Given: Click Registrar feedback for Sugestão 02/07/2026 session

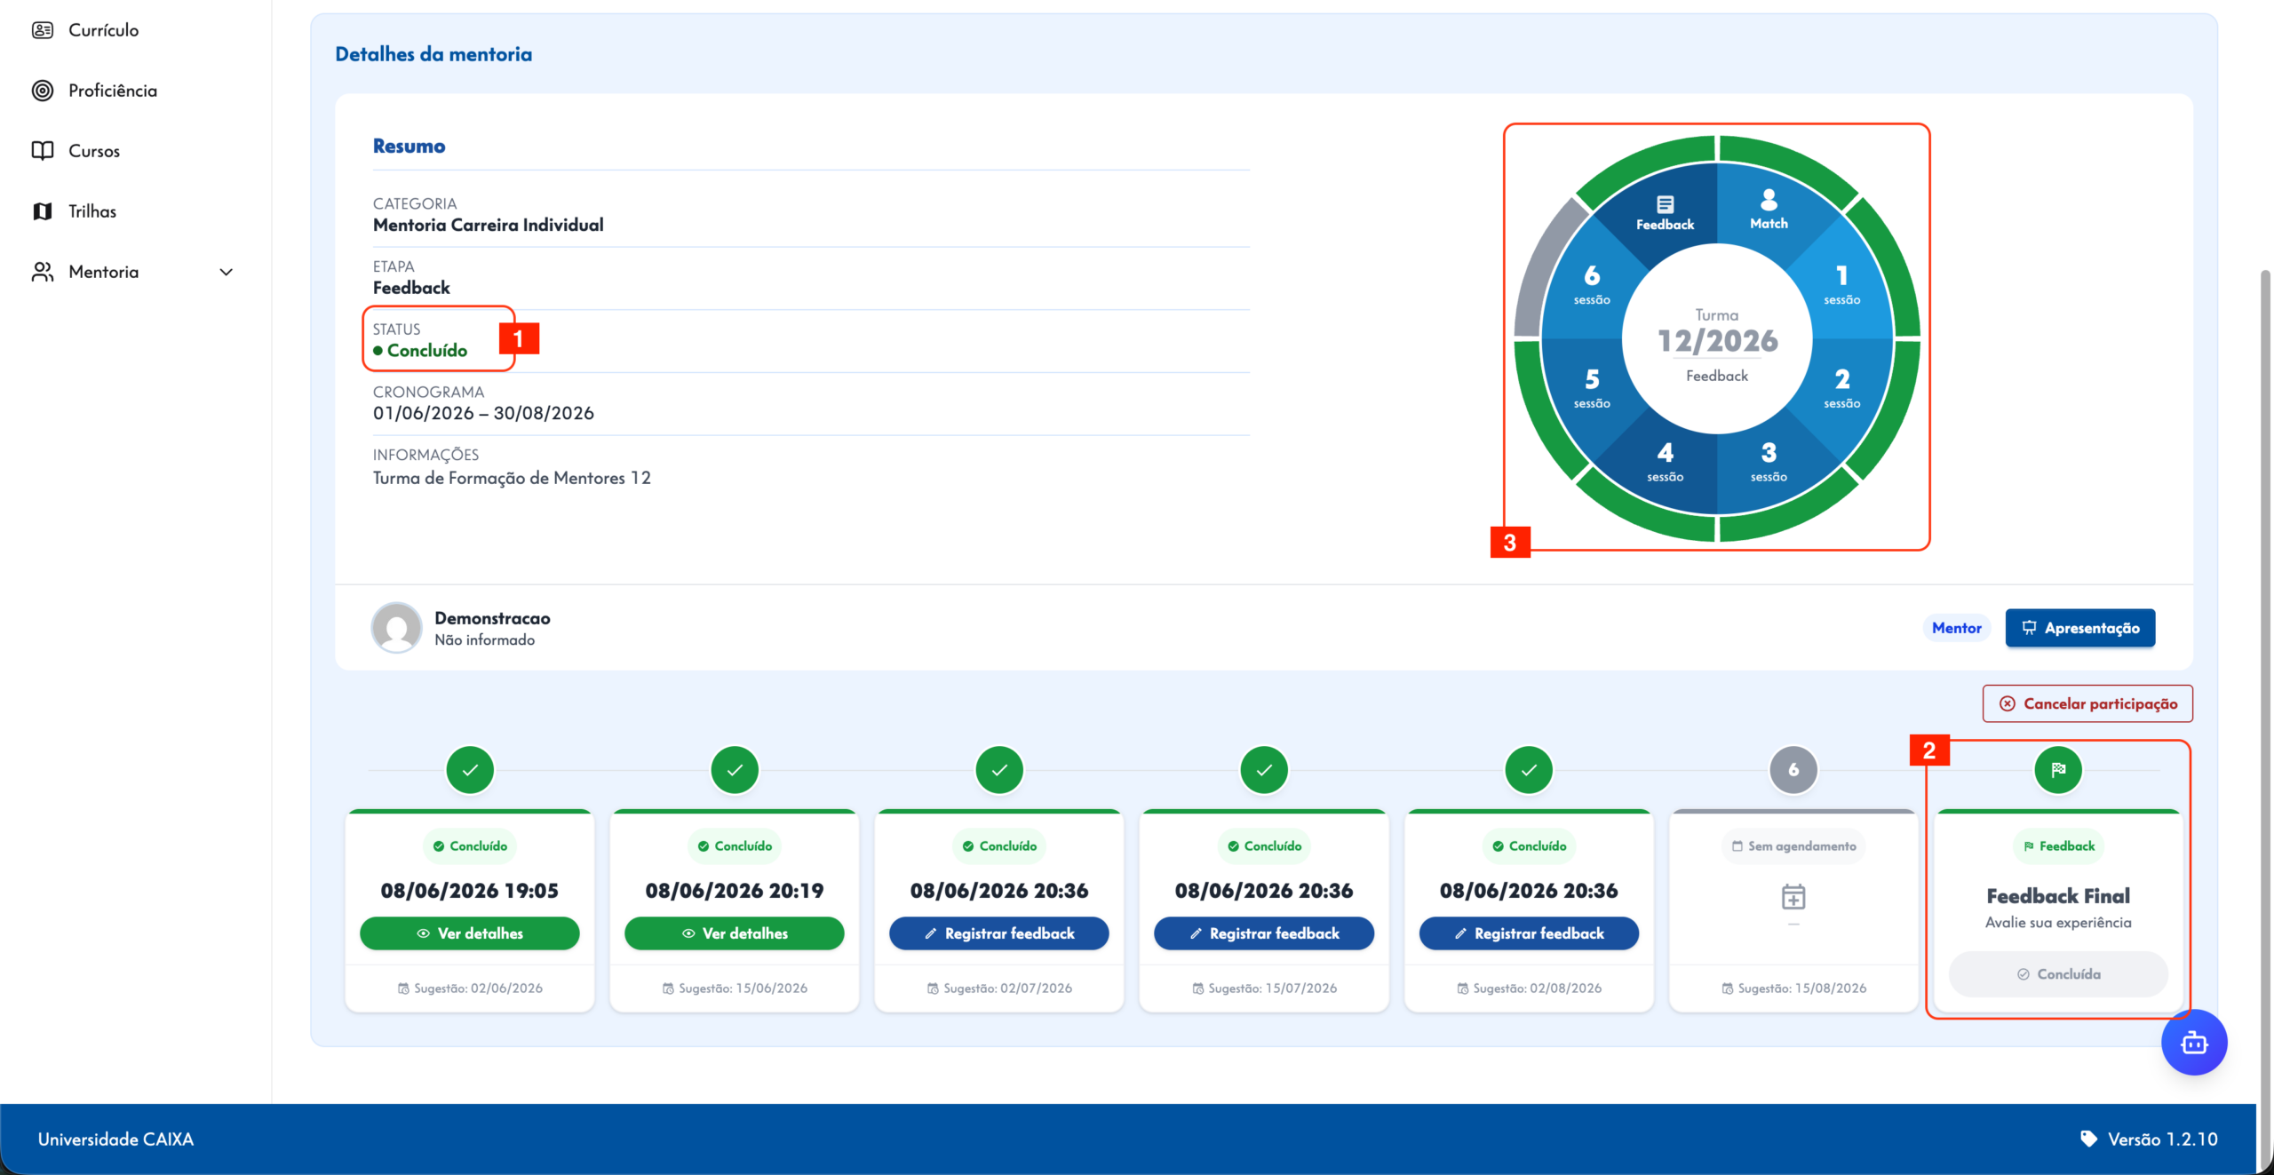Looking at the screenshot, I should (999, 933).
